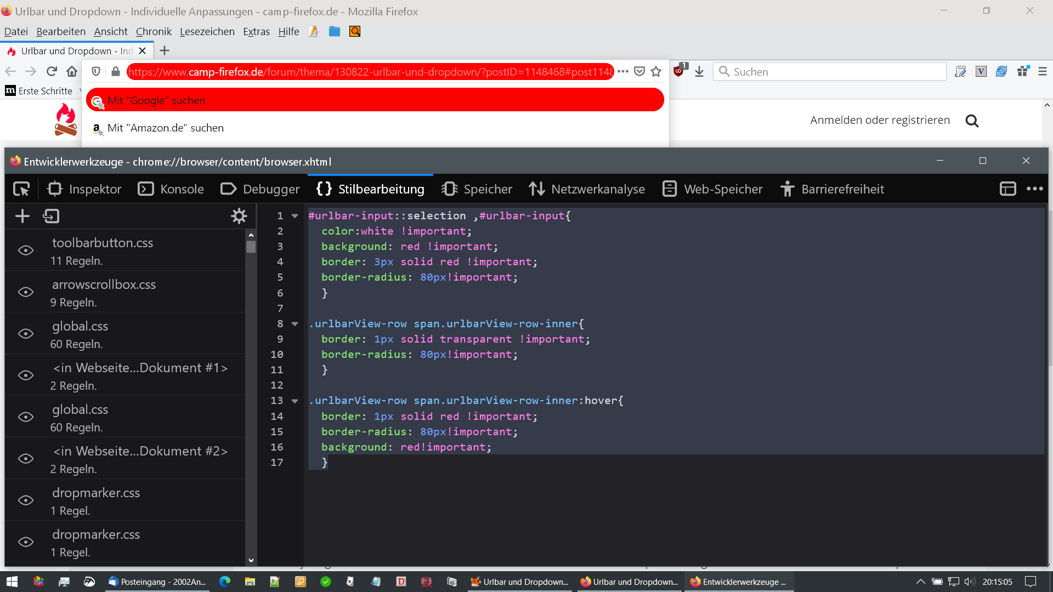Click into the Suchen search field
The height and width of the screenshot is (592, 1053).
point(834,72)
